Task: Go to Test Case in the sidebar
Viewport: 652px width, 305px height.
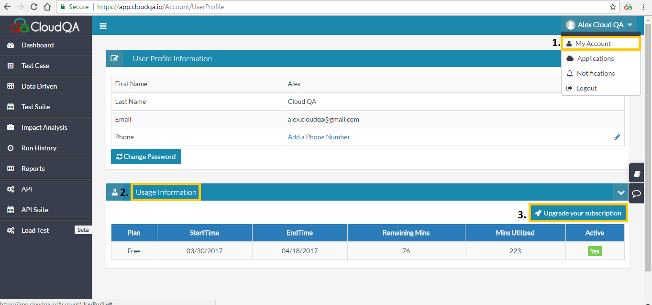Action: pyautogui.click(x=46, y=66)
